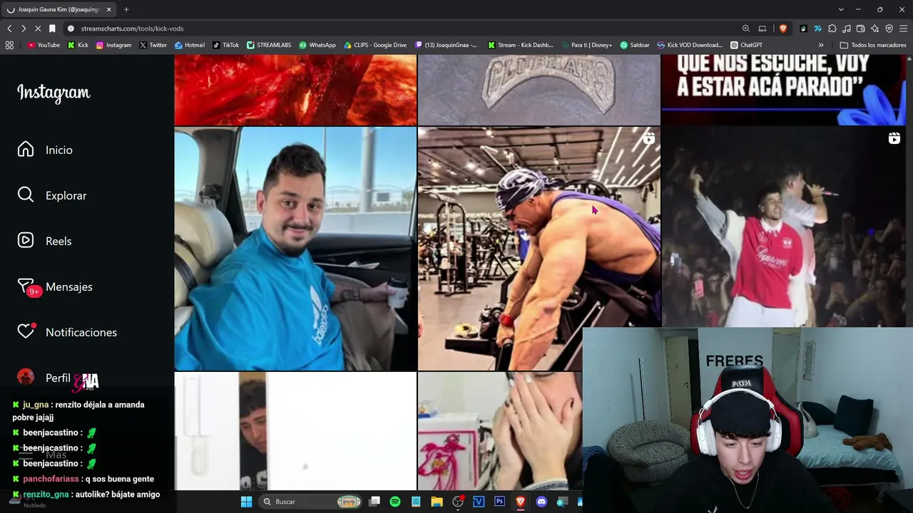
Task: Open the Brave Leo AI sparkle icon
Action: 874,28
